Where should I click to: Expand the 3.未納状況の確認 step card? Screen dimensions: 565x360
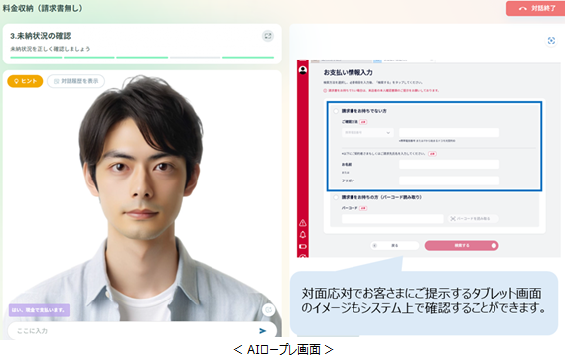[268, 36]
